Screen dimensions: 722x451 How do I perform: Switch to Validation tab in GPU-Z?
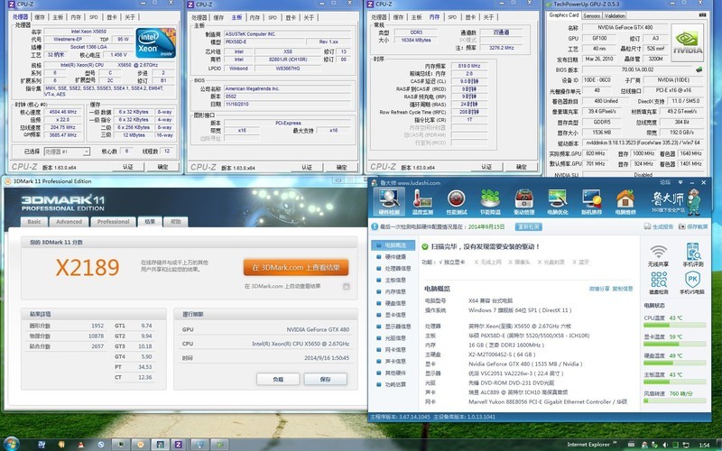coord(615,15)
